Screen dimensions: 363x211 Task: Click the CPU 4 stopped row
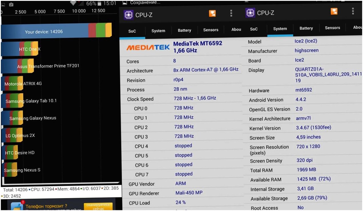(182, 146)
